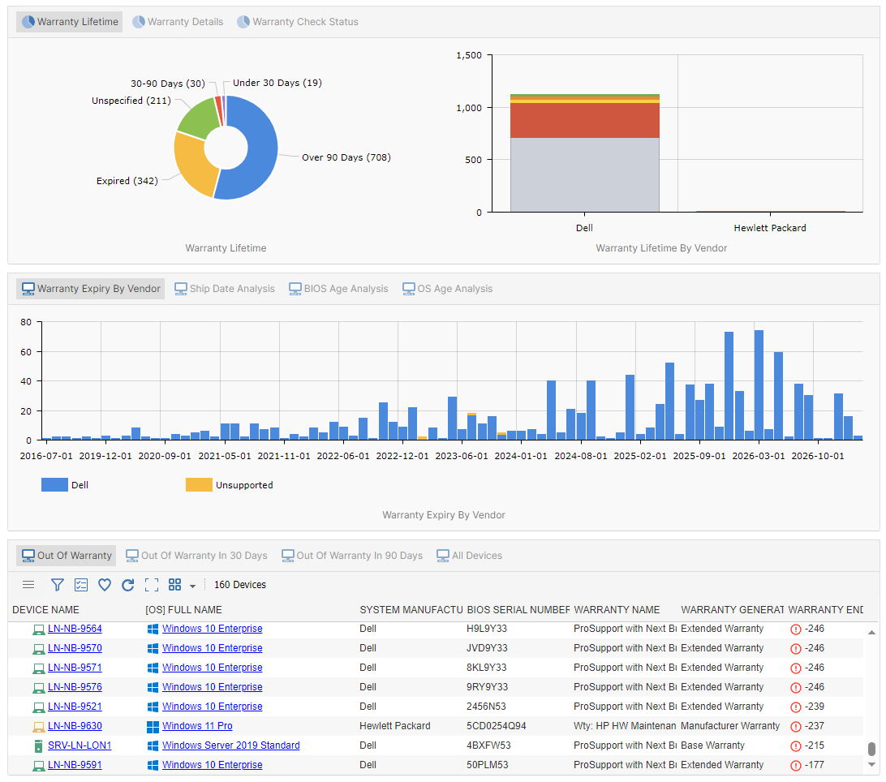Switch to Warranty Lifetime tab

[70, 21]
